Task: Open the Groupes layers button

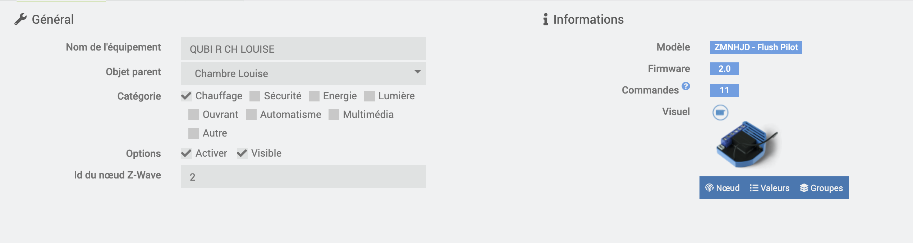Action: (x=821, y=188)
